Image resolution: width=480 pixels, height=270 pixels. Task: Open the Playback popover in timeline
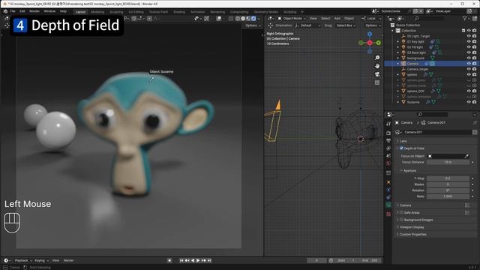tap(23, 260)
